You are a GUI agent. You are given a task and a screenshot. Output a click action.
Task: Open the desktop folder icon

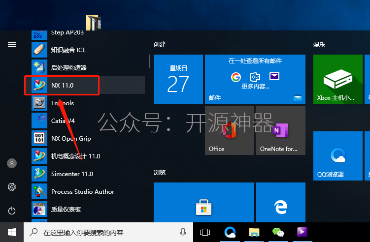[94, 23]
